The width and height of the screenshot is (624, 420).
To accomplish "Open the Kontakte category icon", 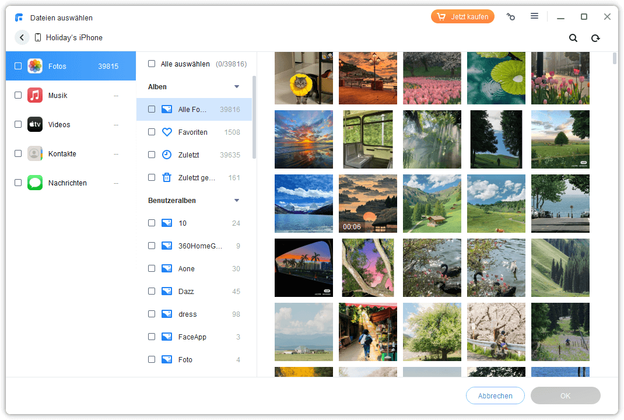I will [35, 153].
